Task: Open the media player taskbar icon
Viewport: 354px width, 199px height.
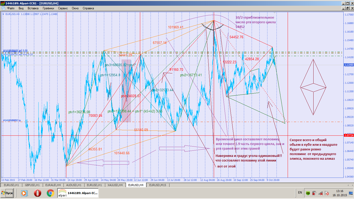Action: pos(24,193)
